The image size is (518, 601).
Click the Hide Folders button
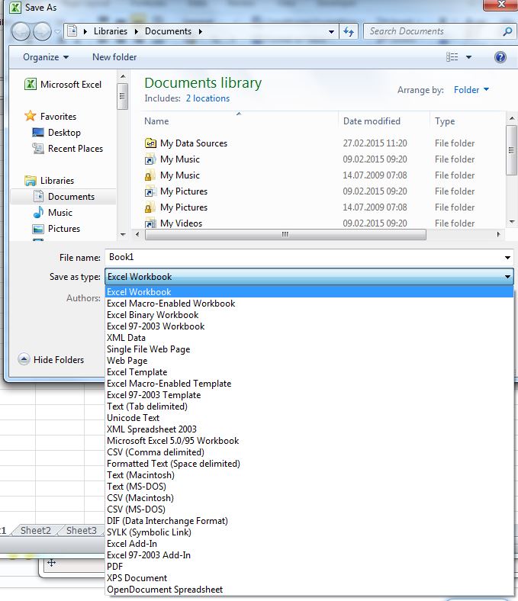click(x=51, y=360)
